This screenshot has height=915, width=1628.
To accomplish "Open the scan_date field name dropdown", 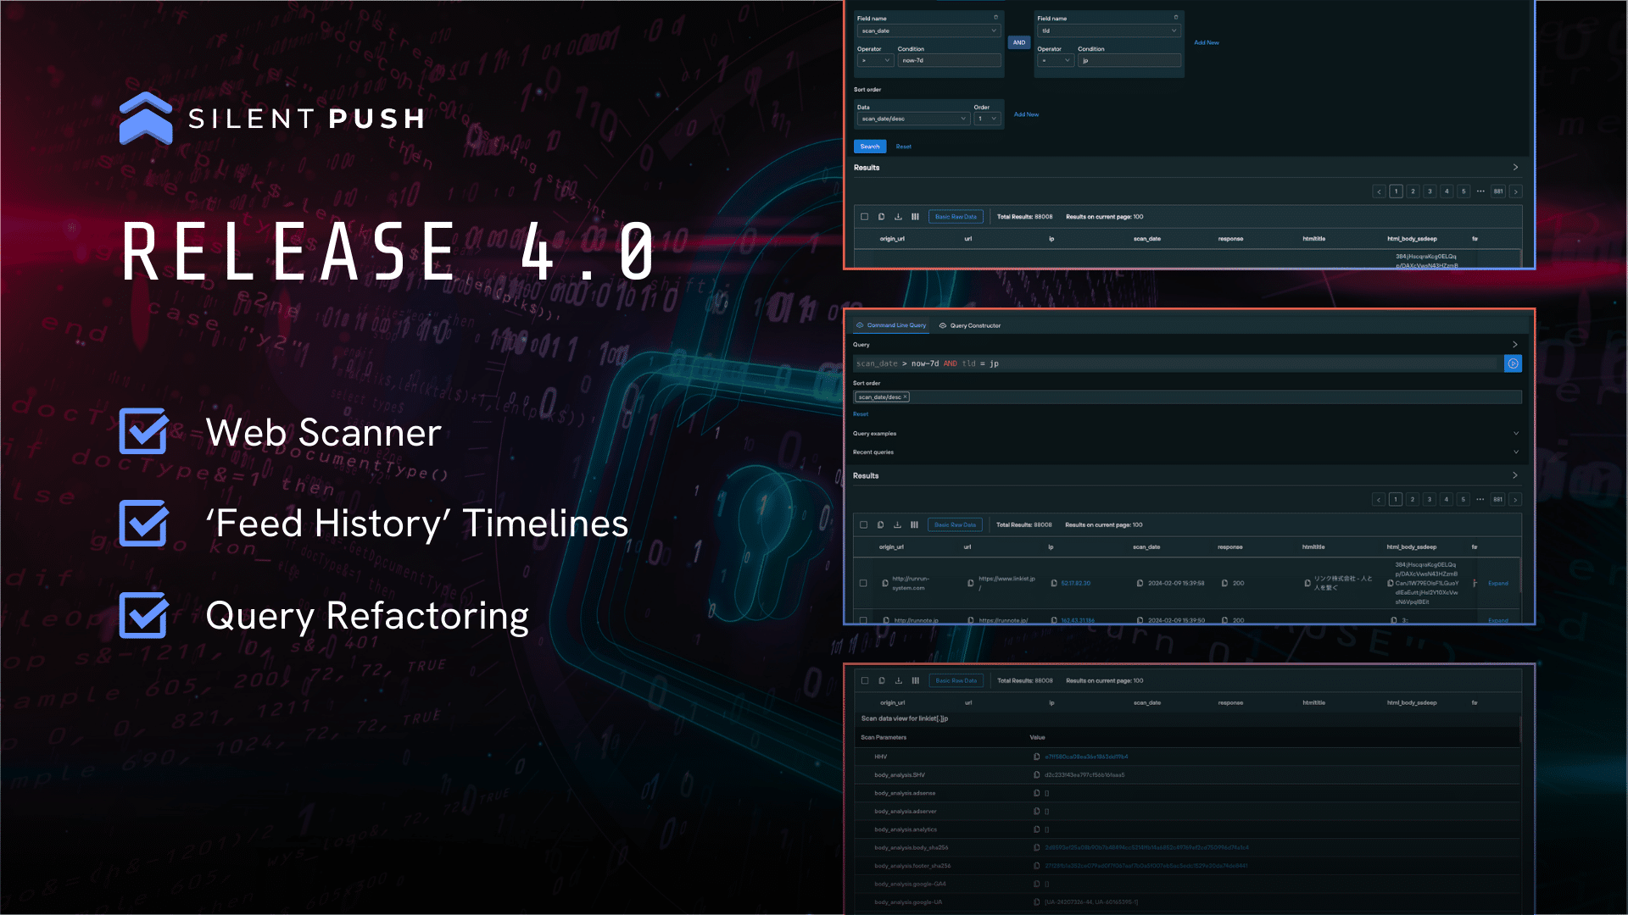I will point(929,30).
